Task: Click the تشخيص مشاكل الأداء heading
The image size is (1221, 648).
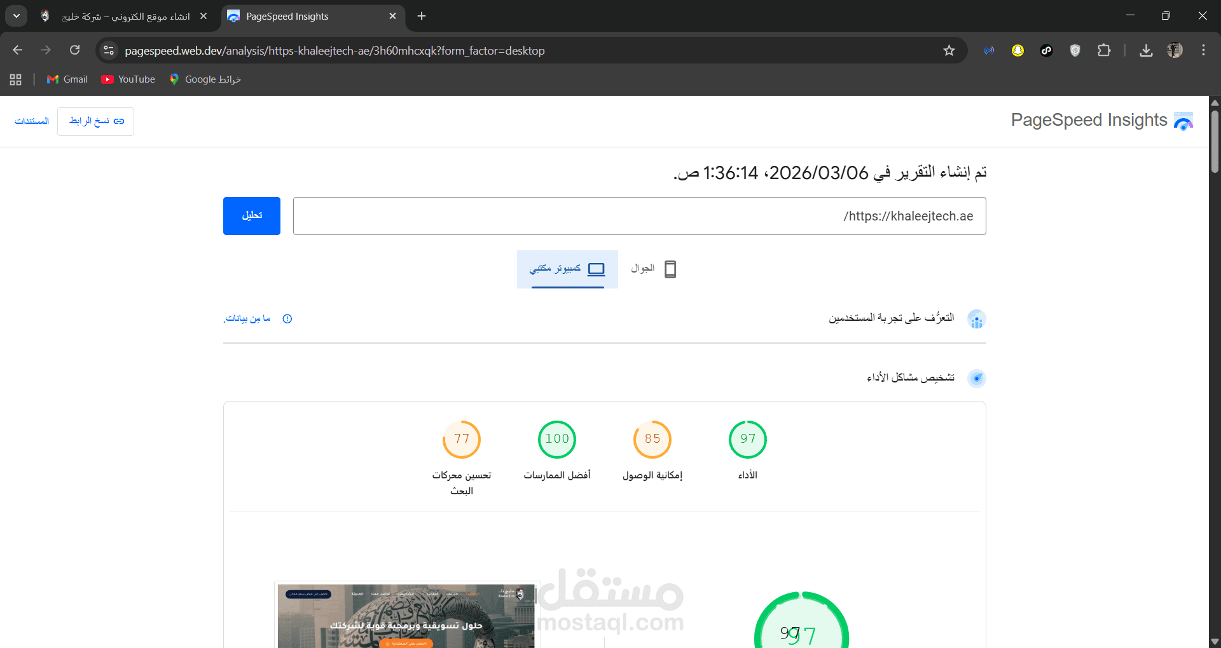Action: point(911,378)
